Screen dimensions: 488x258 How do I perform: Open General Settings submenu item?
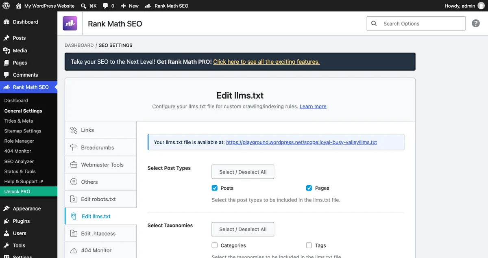(23, 111)
